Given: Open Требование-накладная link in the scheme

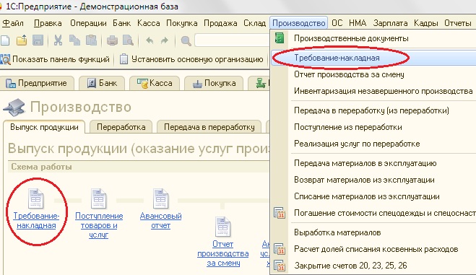Looking at the screenshot, I should coord(36,220).
